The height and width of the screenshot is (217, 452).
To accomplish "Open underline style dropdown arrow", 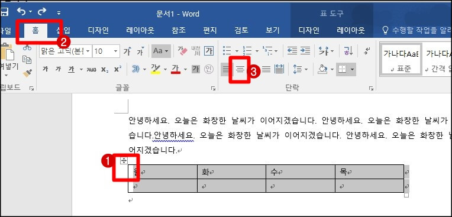I will click(x=81, y=69).
